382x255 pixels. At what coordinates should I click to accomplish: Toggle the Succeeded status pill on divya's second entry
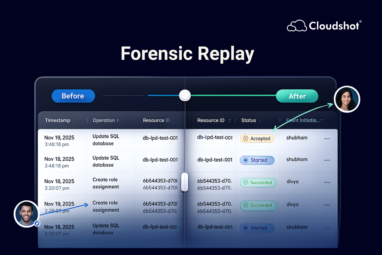coord(258,205)
